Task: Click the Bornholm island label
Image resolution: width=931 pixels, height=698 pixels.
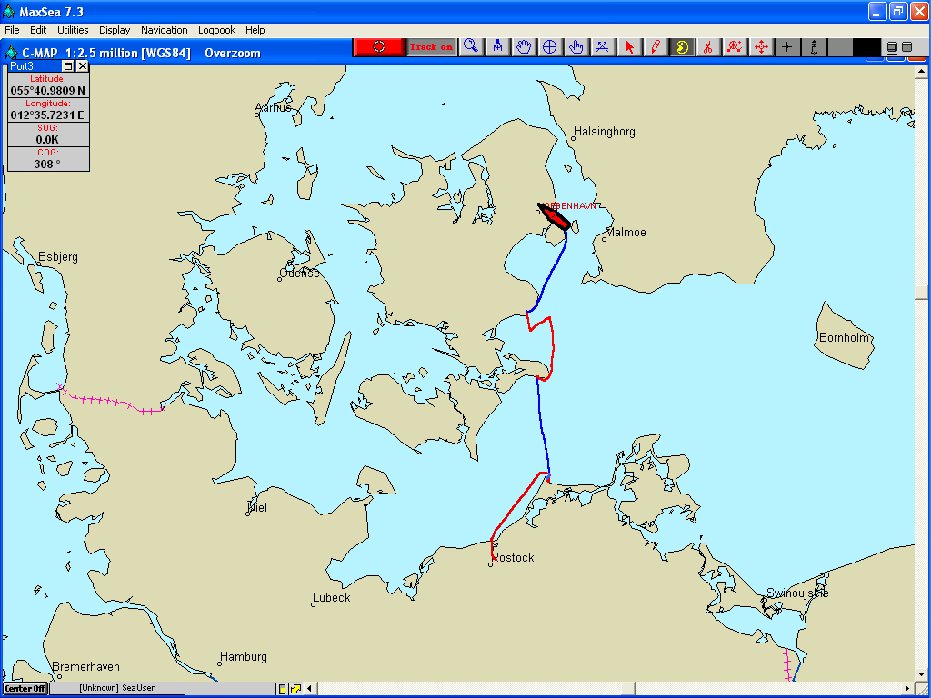Action: (845, 338)
